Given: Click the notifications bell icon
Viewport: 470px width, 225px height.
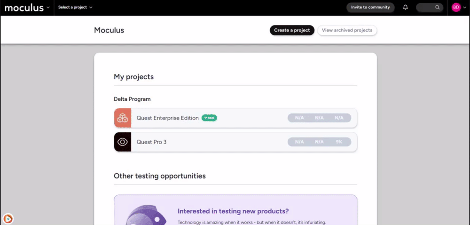Looking at the screenshot, I should [x=405, y=8].
